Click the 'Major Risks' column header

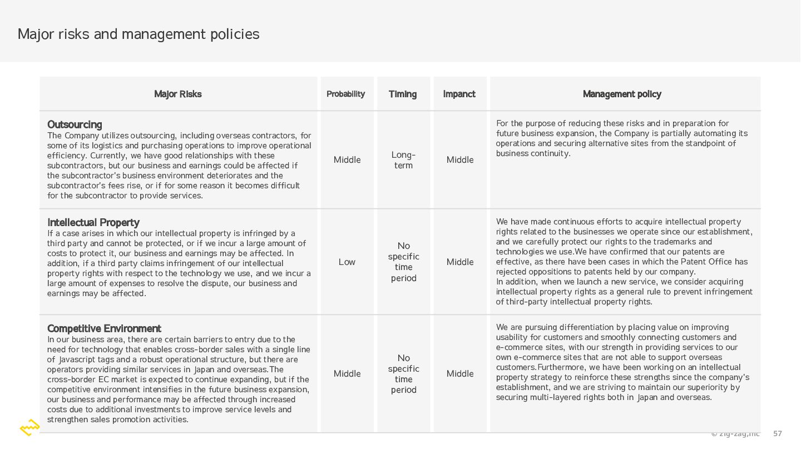(x=178, y=94)
